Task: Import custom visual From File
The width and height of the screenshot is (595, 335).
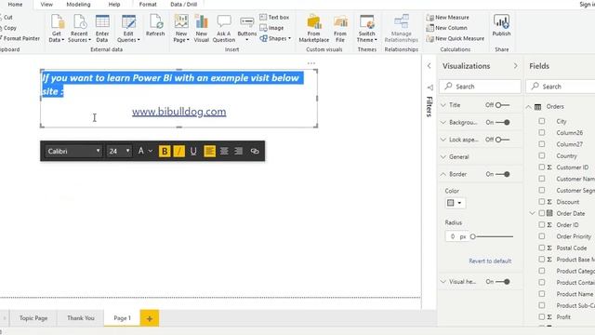Action: click(340, 29)
